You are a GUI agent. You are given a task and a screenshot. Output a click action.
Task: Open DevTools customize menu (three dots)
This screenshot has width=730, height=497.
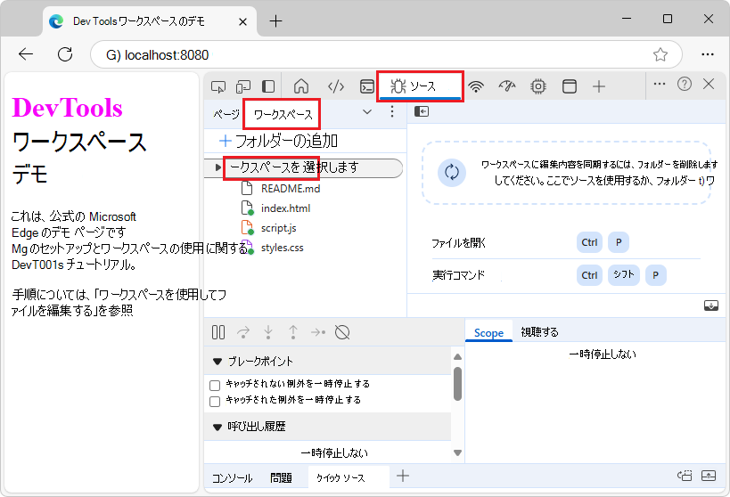pyautogui.click(x=660, y=85)
